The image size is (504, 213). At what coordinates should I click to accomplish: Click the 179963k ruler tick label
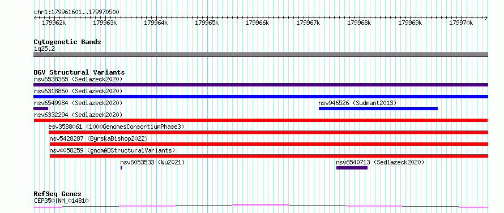click(105, 23)
